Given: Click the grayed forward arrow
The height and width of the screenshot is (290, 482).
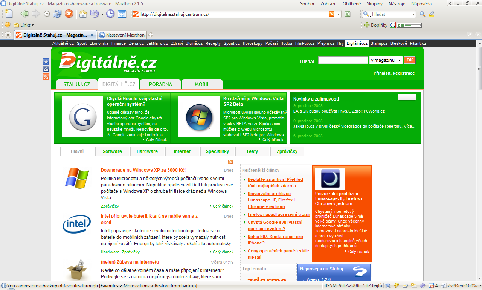Looking at the screenshot, I should click(36, 14).
